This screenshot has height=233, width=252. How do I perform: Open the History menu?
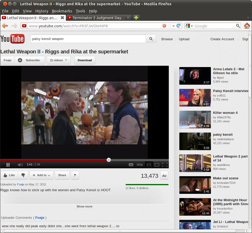pyautogui.click(x=42, y=11)
